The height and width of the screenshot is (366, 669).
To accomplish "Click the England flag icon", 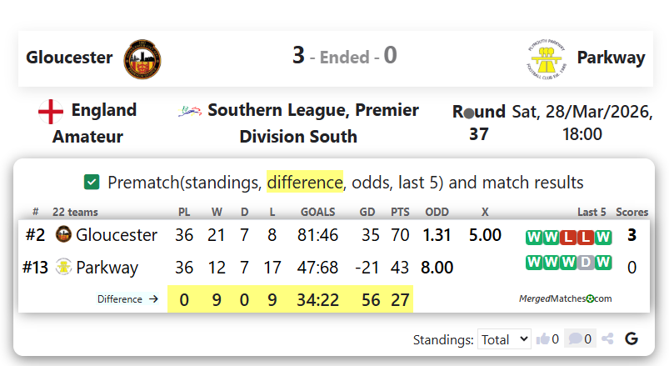I will point(51,111).
